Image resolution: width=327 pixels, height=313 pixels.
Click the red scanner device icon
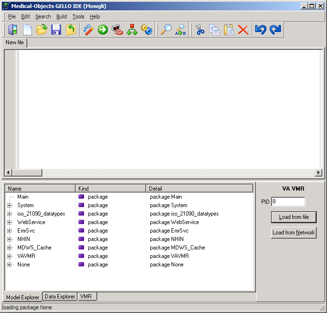click(x=117, y=30)
